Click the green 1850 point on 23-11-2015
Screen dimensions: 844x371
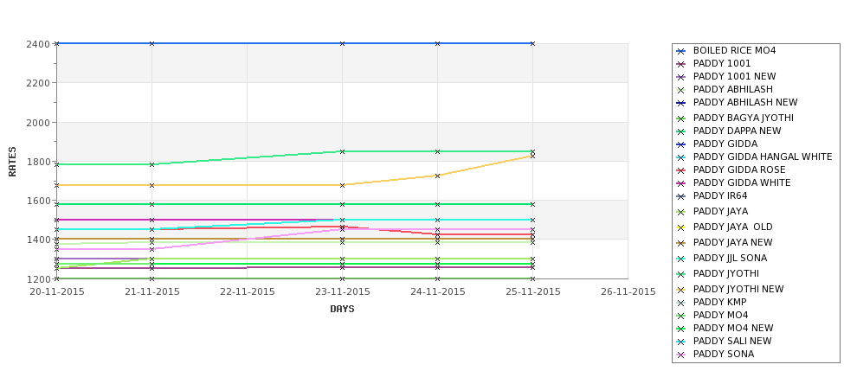coord(342,151)
